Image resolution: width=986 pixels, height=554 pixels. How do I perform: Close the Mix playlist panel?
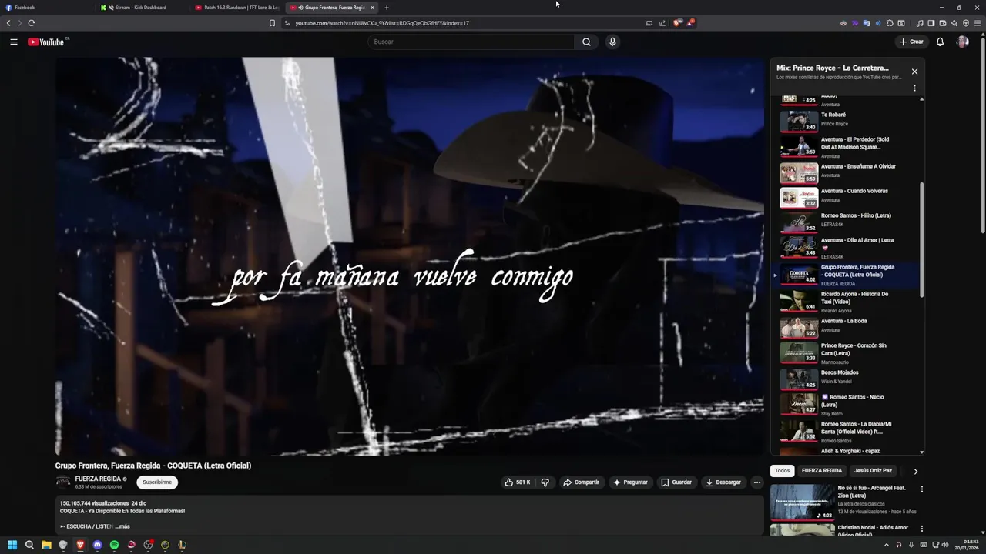[914, 72]
